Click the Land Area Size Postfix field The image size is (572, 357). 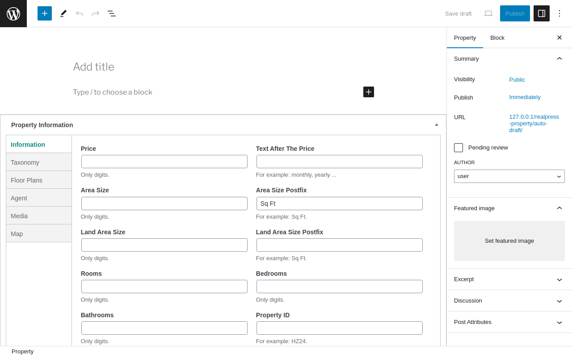(340, 245)
